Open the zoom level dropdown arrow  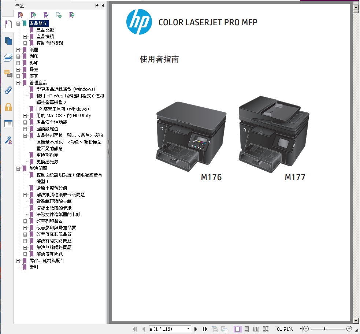[301, 329]
